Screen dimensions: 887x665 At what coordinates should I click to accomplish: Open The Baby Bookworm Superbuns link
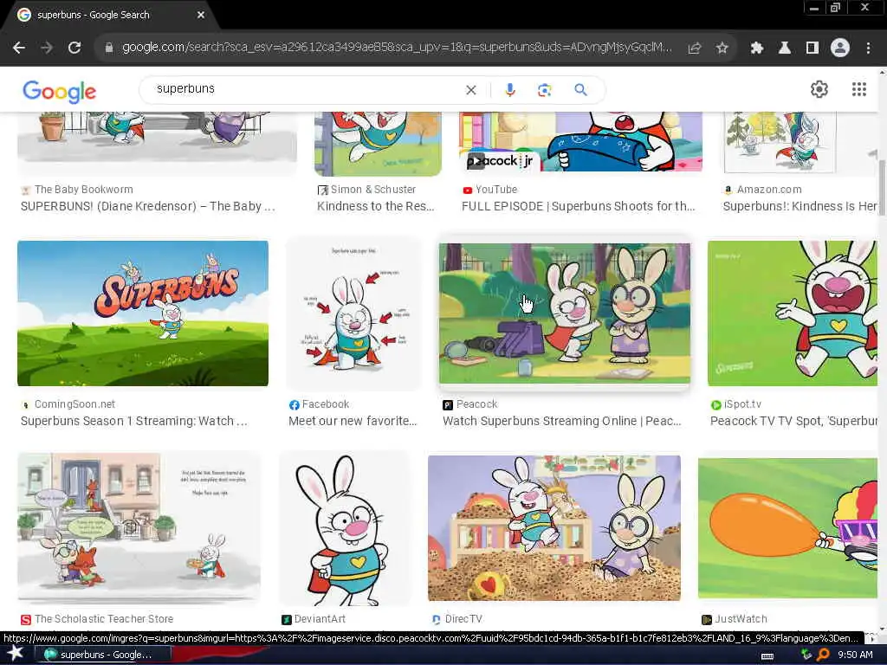(147, 206)
